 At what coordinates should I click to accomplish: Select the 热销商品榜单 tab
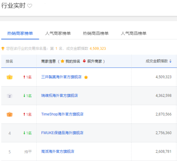click(96, 33)
